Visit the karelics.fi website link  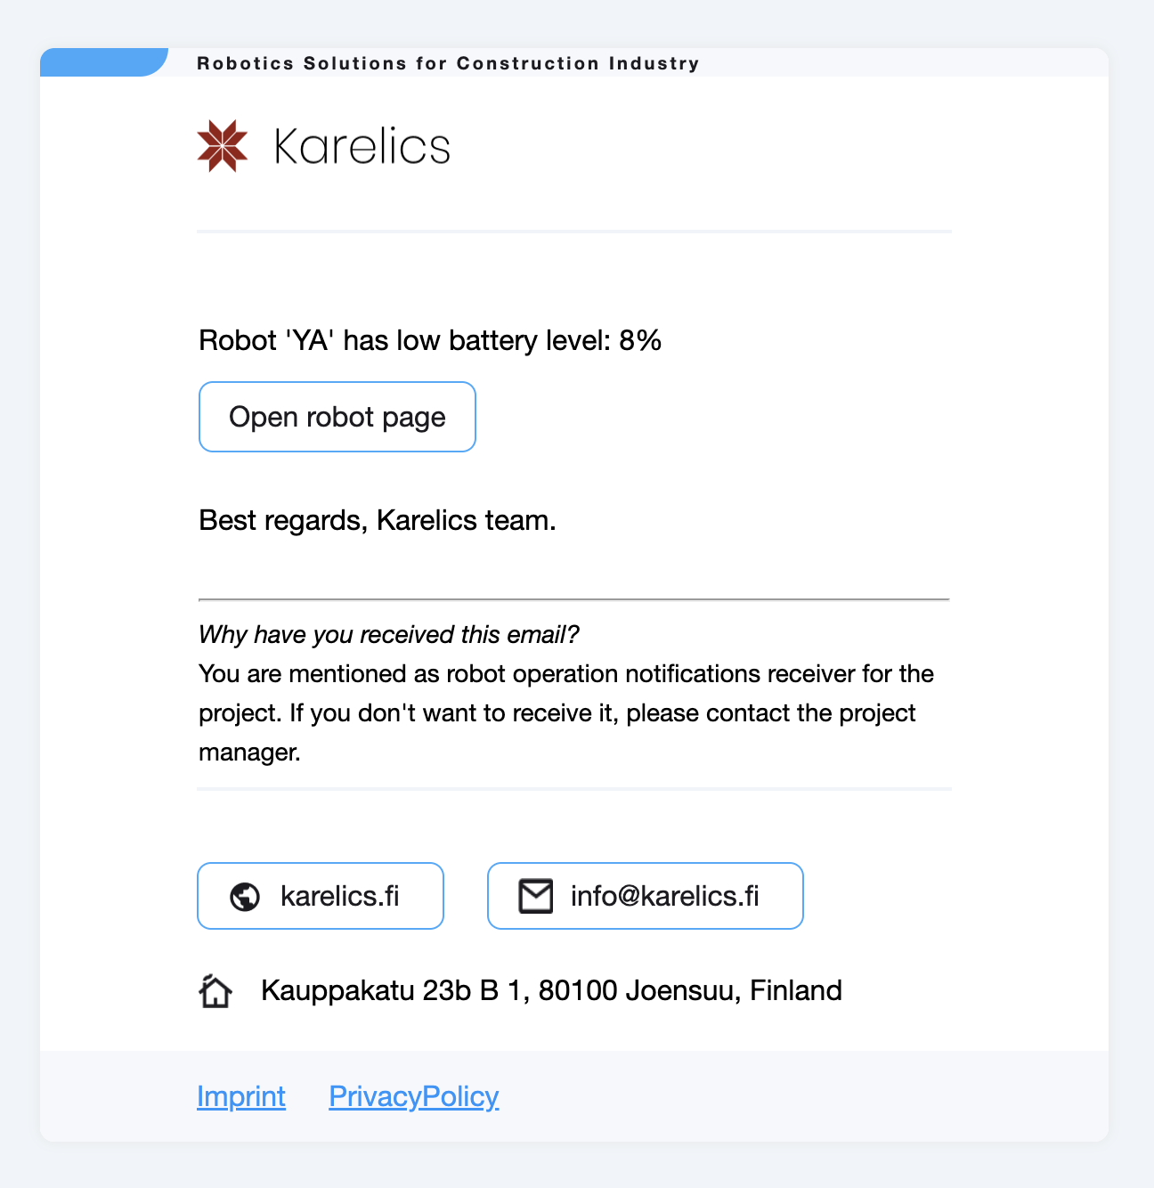(321, 896)
